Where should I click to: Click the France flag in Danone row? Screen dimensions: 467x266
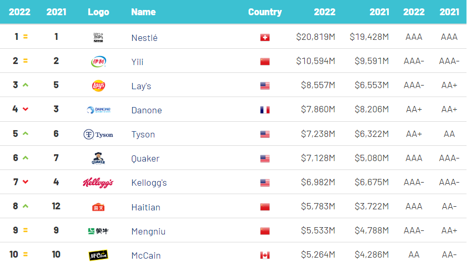tap(265, 110)
